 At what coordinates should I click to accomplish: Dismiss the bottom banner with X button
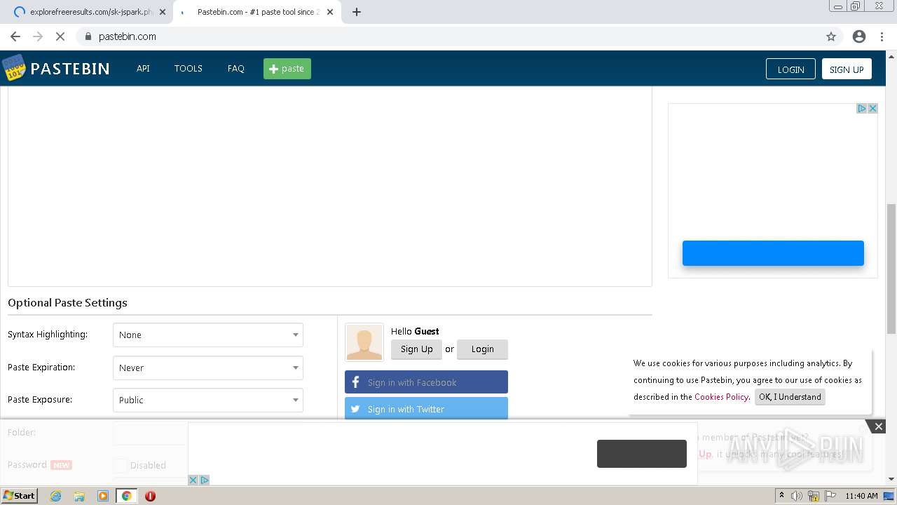coord(878,426)
